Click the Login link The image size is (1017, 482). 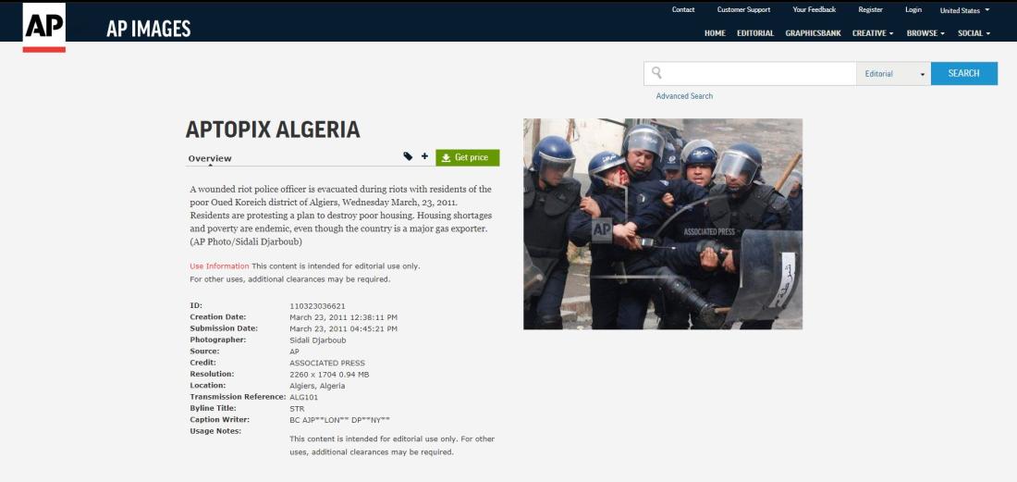(913, 10)
